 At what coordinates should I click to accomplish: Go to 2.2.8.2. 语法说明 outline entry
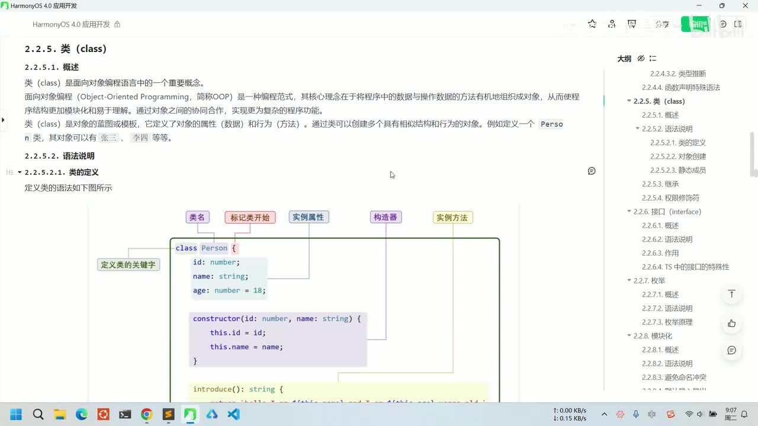tap(667, 364)
